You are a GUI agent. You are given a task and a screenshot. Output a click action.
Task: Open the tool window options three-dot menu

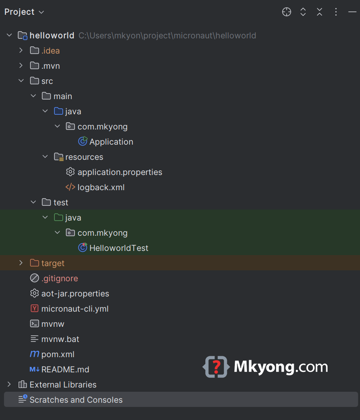pos(336,12)
